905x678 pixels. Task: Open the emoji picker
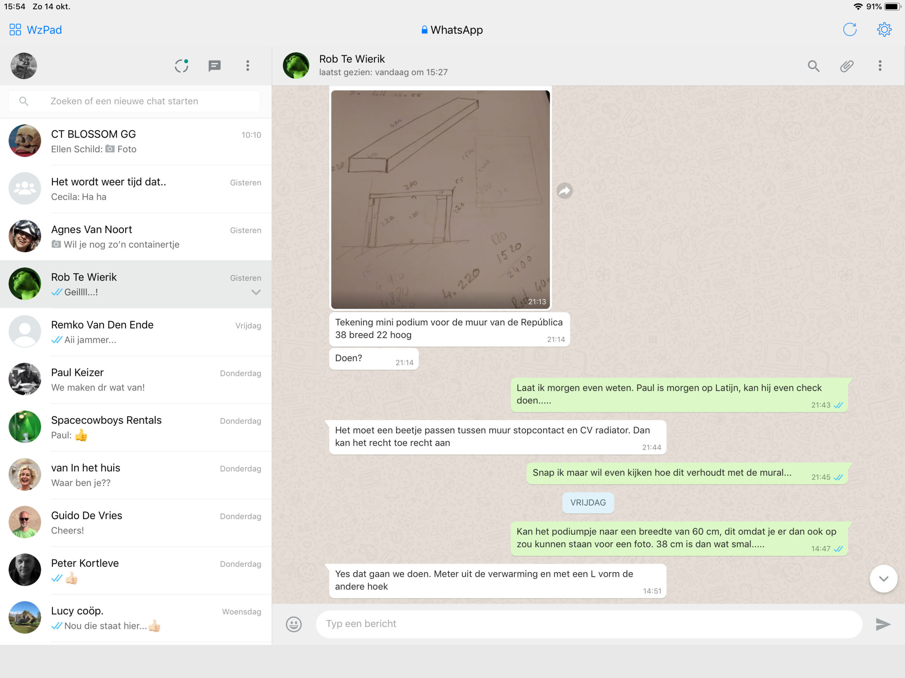click(x=294, y=624)
